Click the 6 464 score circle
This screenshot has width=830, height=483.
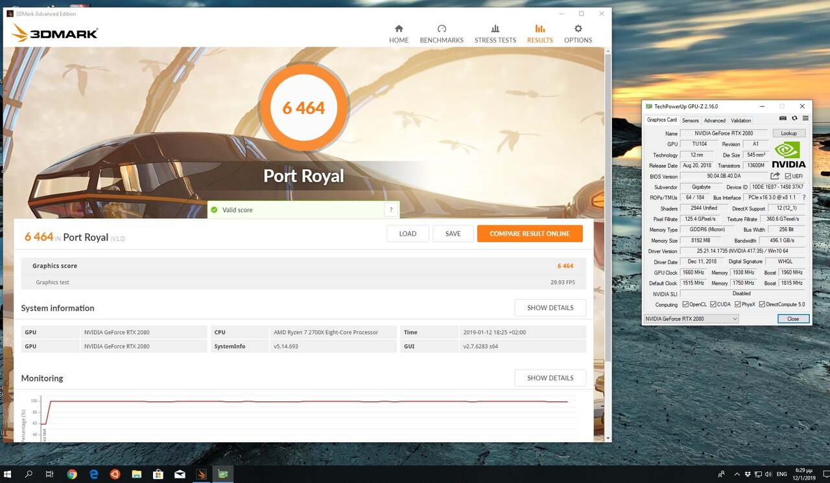click(x=303, y=107)
